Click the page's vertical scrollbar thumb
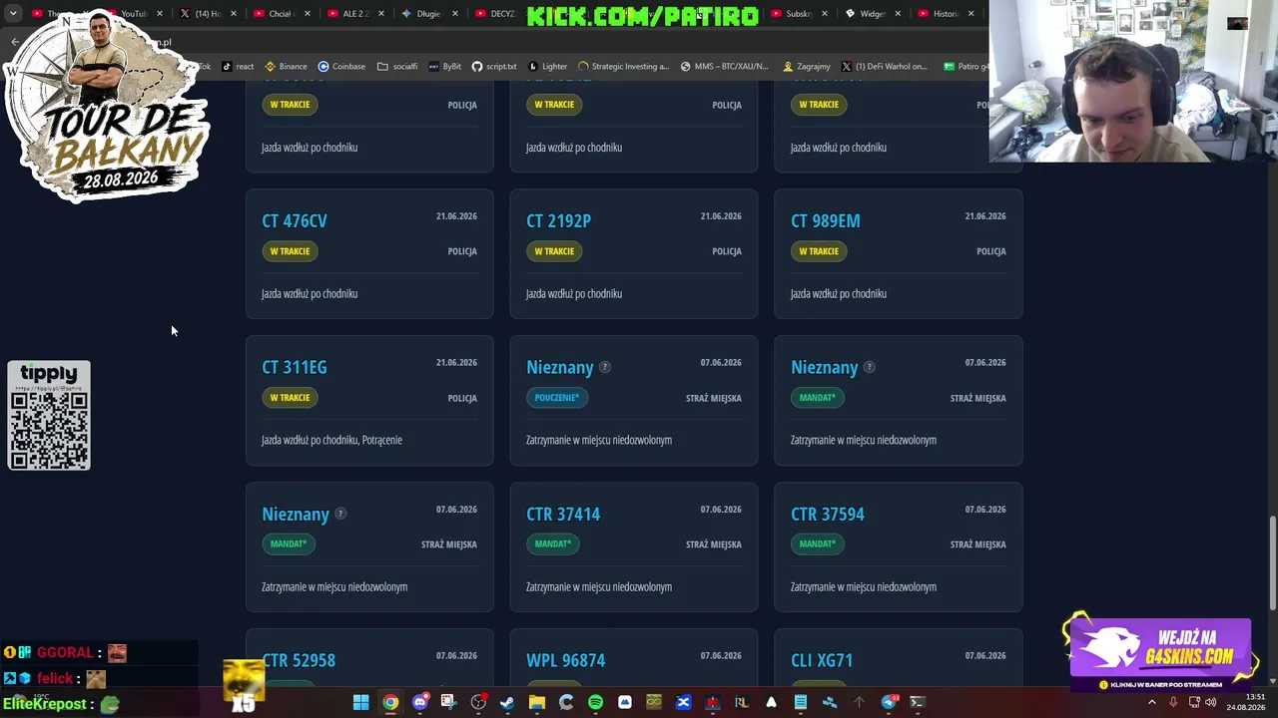The image size is (1278, 718). click(x=1272, y=563)
